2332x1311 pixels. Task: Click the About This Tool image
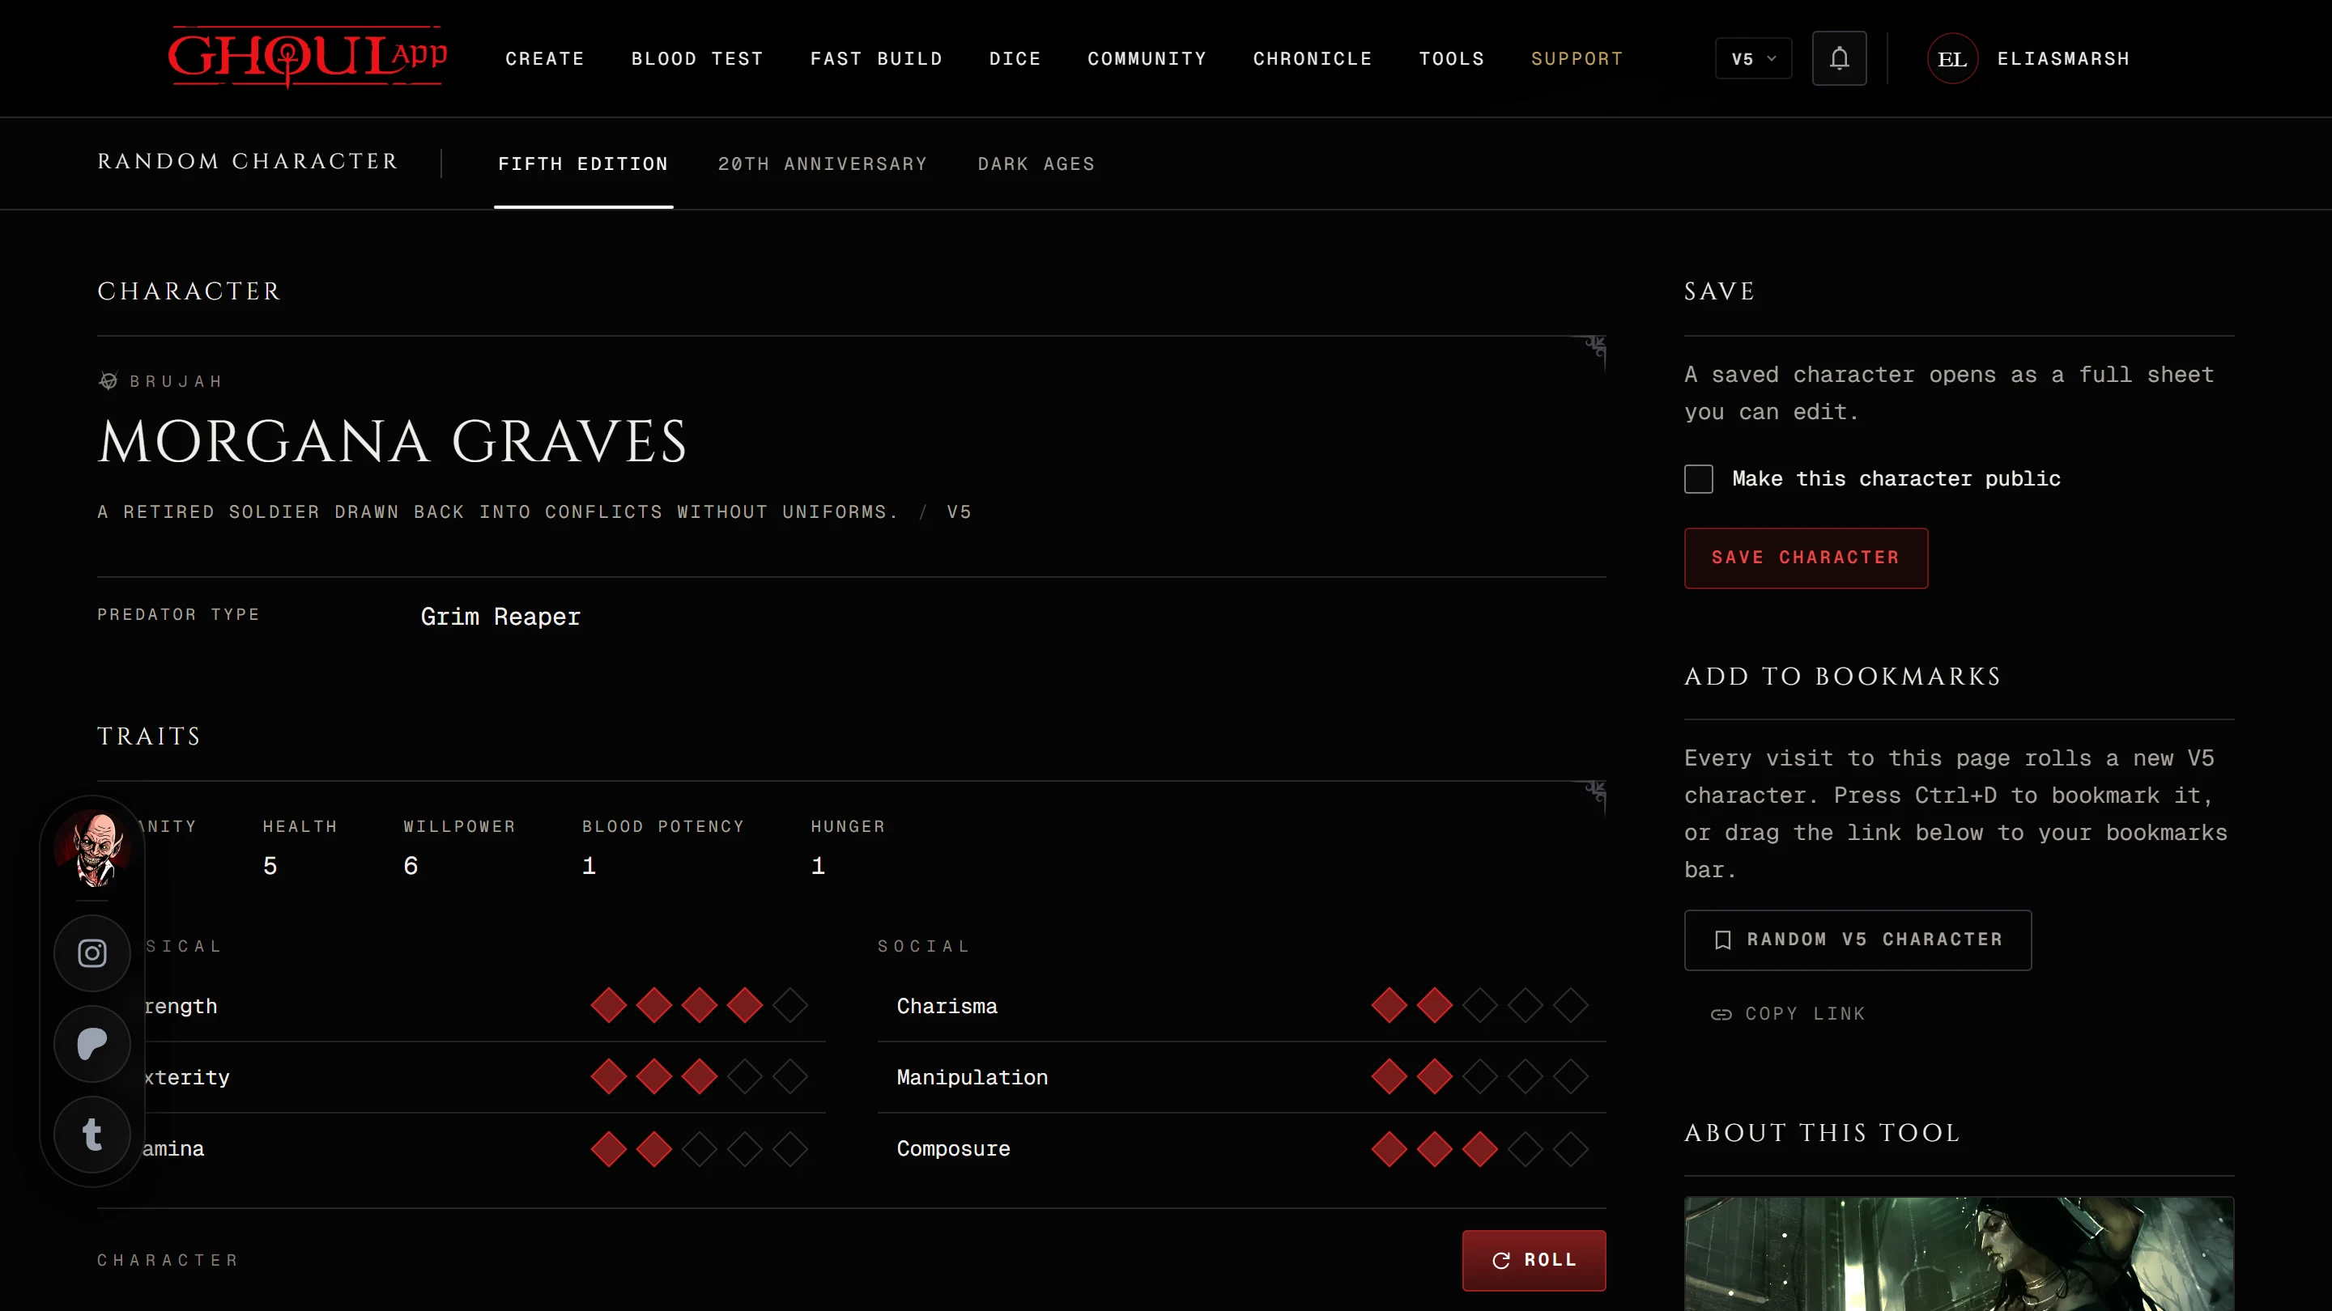click(1958, 1253)
